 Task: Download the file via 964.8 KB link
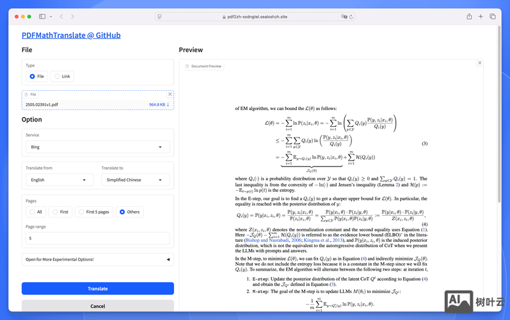point(159,105)
